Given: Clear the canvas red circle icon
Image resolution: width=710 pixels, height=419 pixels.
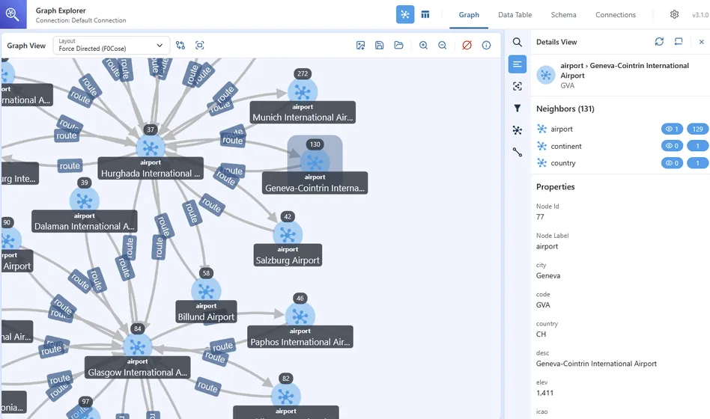Looking at the screenshot, I should click(467, 45).
